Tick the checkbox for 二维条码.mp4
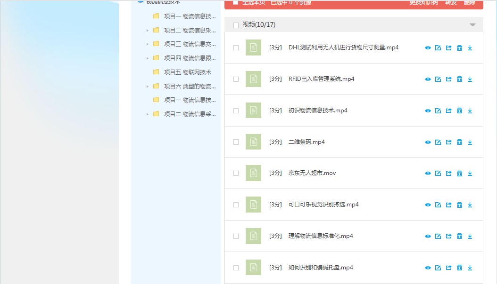 (x=236, y=142)
